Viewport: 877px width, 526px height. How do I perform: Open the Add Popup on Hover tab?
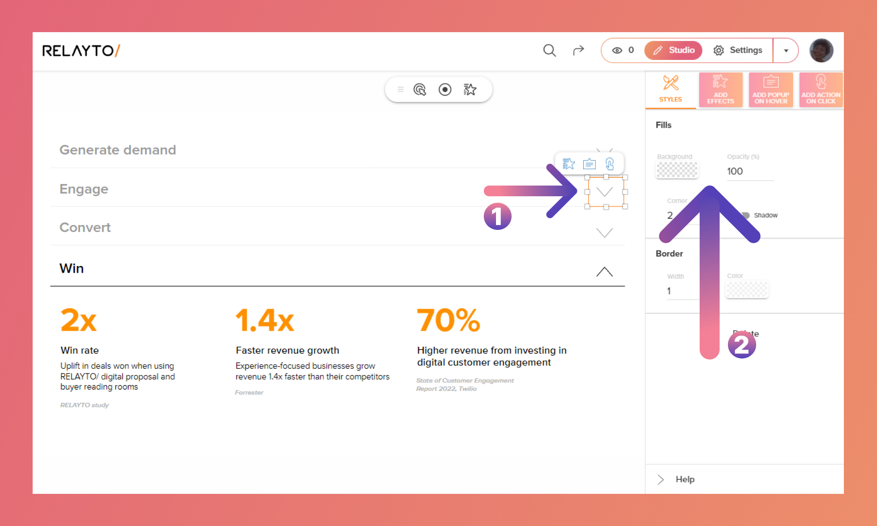coord(771,90)
